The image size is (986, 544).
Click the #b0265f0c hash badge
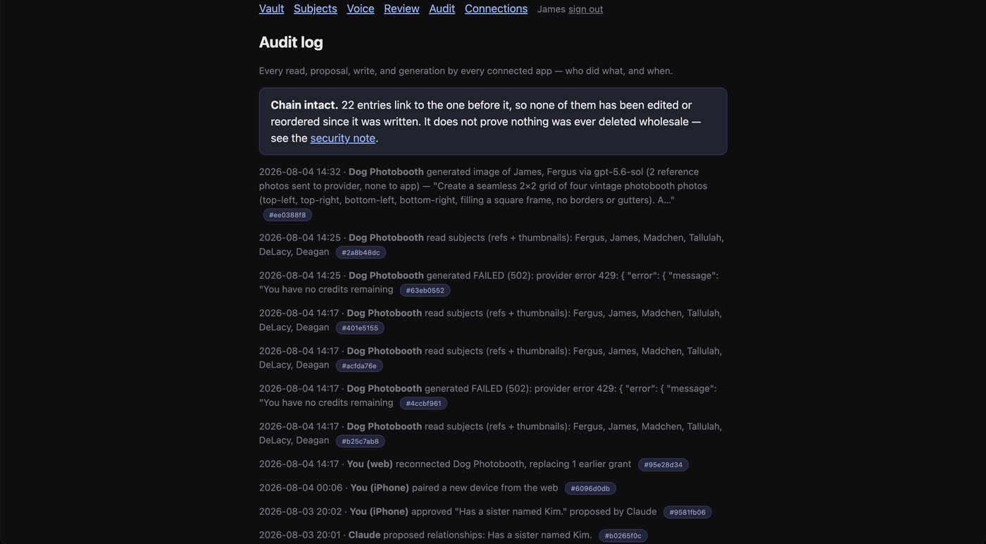pyautogui.click(x=623, y=536)
